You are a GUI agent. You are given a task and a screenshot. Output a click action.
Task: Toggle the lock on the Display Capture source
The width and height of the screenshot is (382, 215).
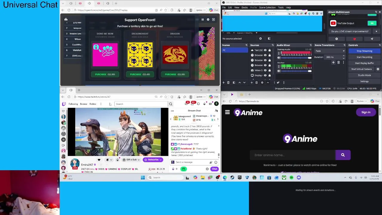coord(269,75)
